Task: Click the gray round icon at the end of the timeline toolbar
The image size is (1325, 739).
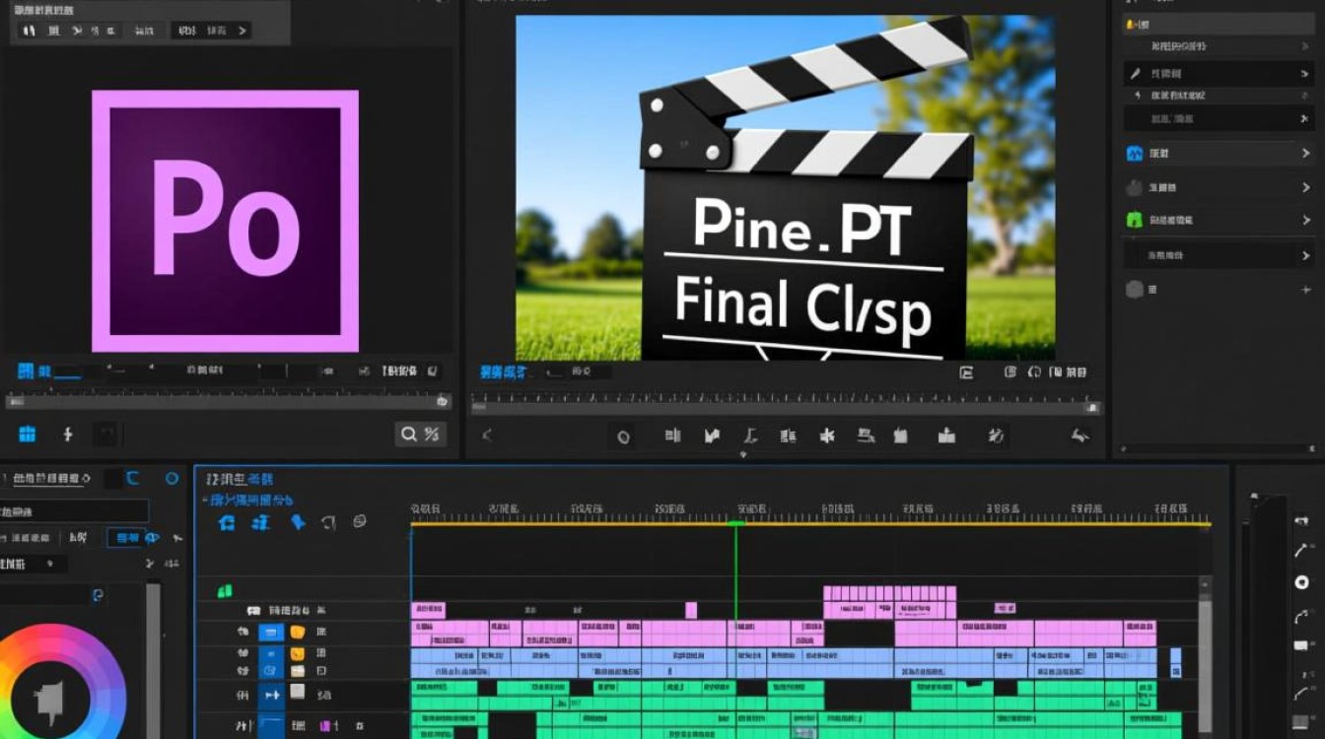Action: point(360,520)
